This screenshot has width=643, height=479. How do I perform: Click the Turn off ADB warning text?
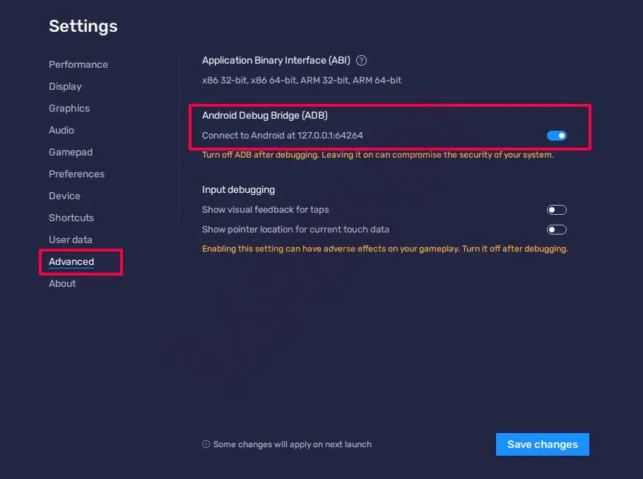coord(378,155)
